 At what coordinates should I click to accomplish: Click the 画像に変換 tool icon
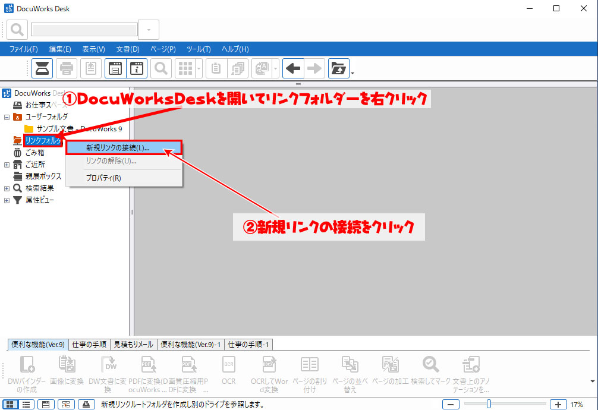click(x=67, y=364)
